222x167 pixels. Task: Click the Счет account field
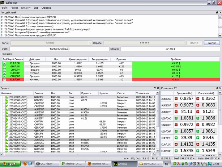tap(59, 49)
